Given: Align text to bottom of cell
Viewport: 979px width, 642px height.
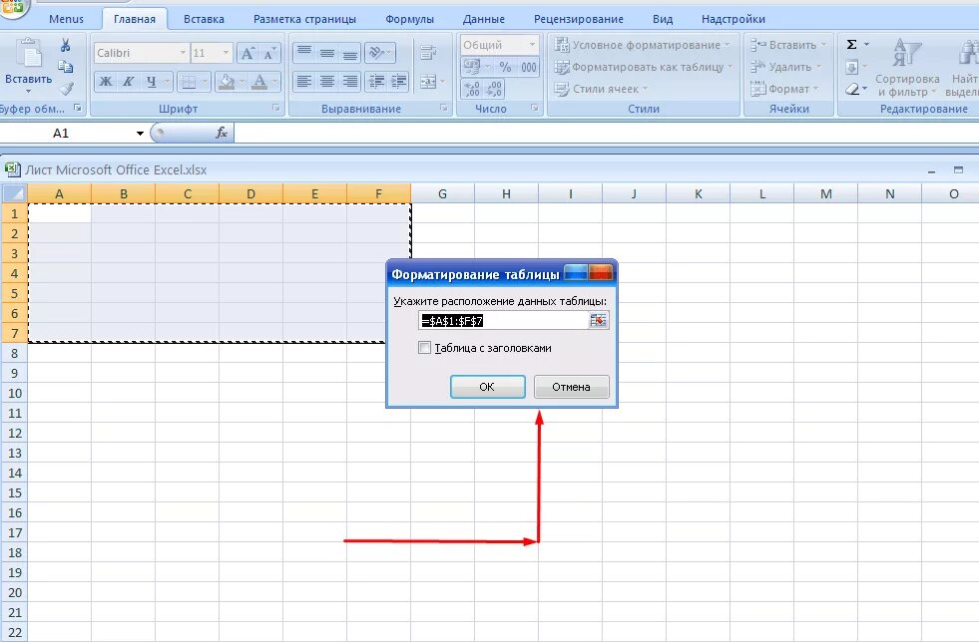Looking at the screenshot, I should pos(349,53).
